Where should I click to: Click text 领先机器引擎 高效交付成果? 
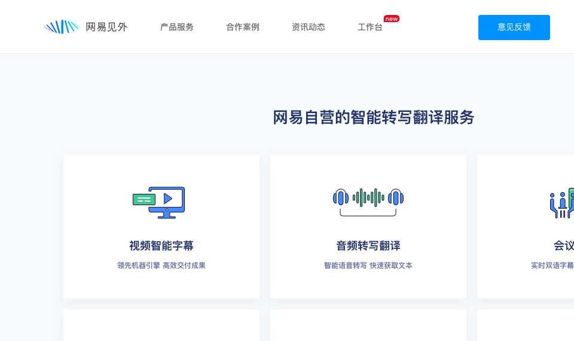161,266
